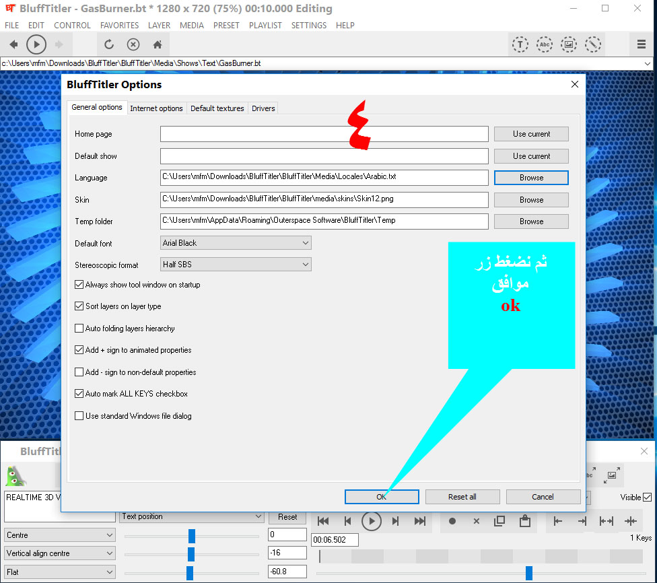Open the MEDIA menu

191,25
